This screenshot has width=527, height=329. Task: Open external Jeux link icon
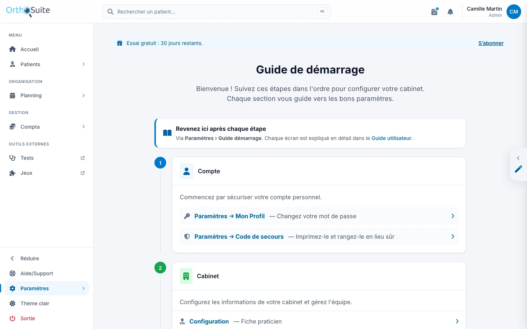point(83,173)
